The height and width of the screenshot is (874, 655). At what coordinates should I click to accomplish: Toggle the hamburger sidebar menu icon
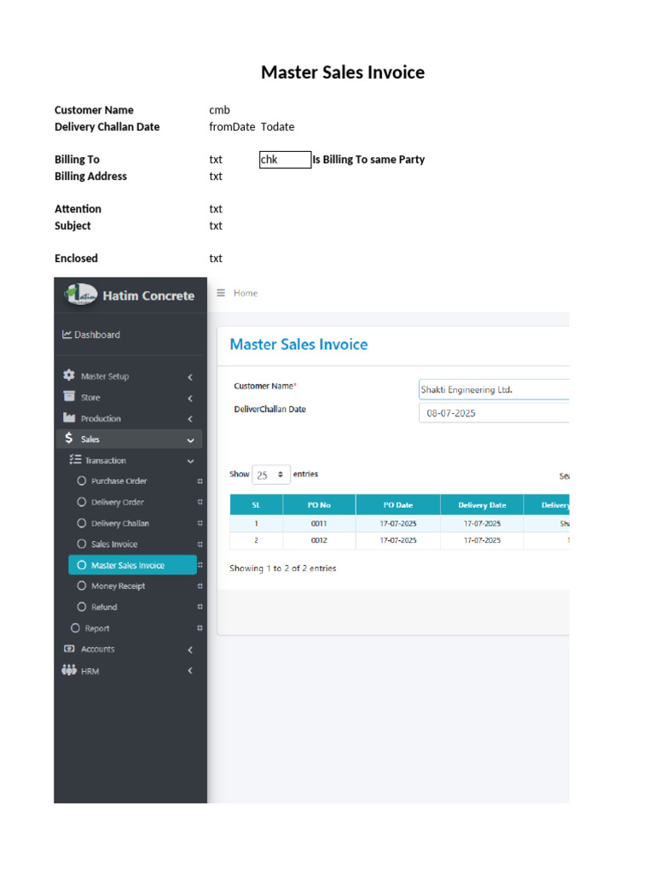coord(221,293)
